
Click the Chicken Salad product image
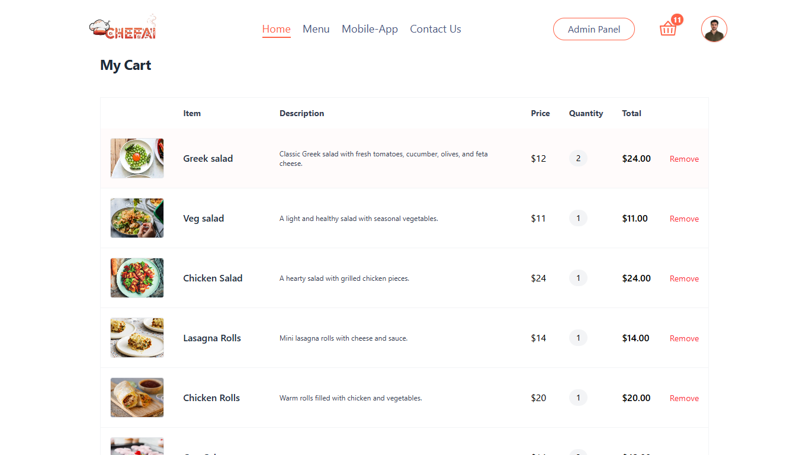coord(137,278)
